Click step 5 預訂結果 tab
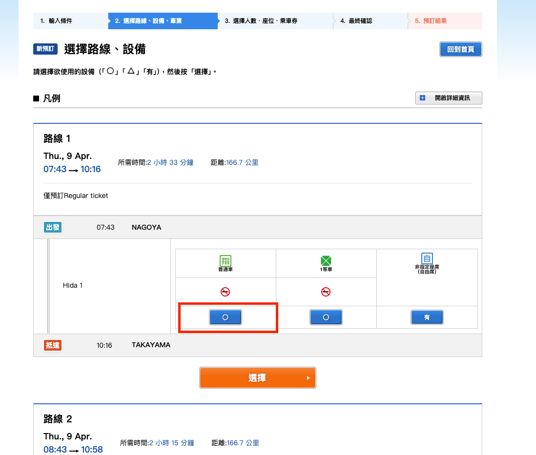This screenshot has width=536, height=455. [x=445, y=21]
